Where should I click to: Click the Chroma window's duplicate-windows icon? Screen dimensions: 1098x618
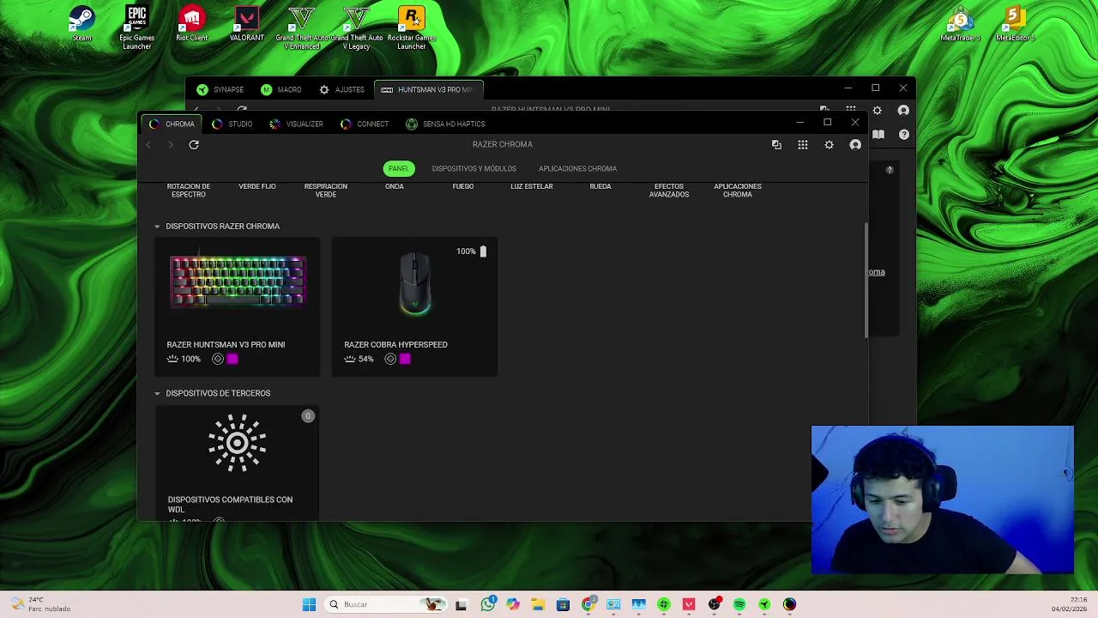[776, 145]
